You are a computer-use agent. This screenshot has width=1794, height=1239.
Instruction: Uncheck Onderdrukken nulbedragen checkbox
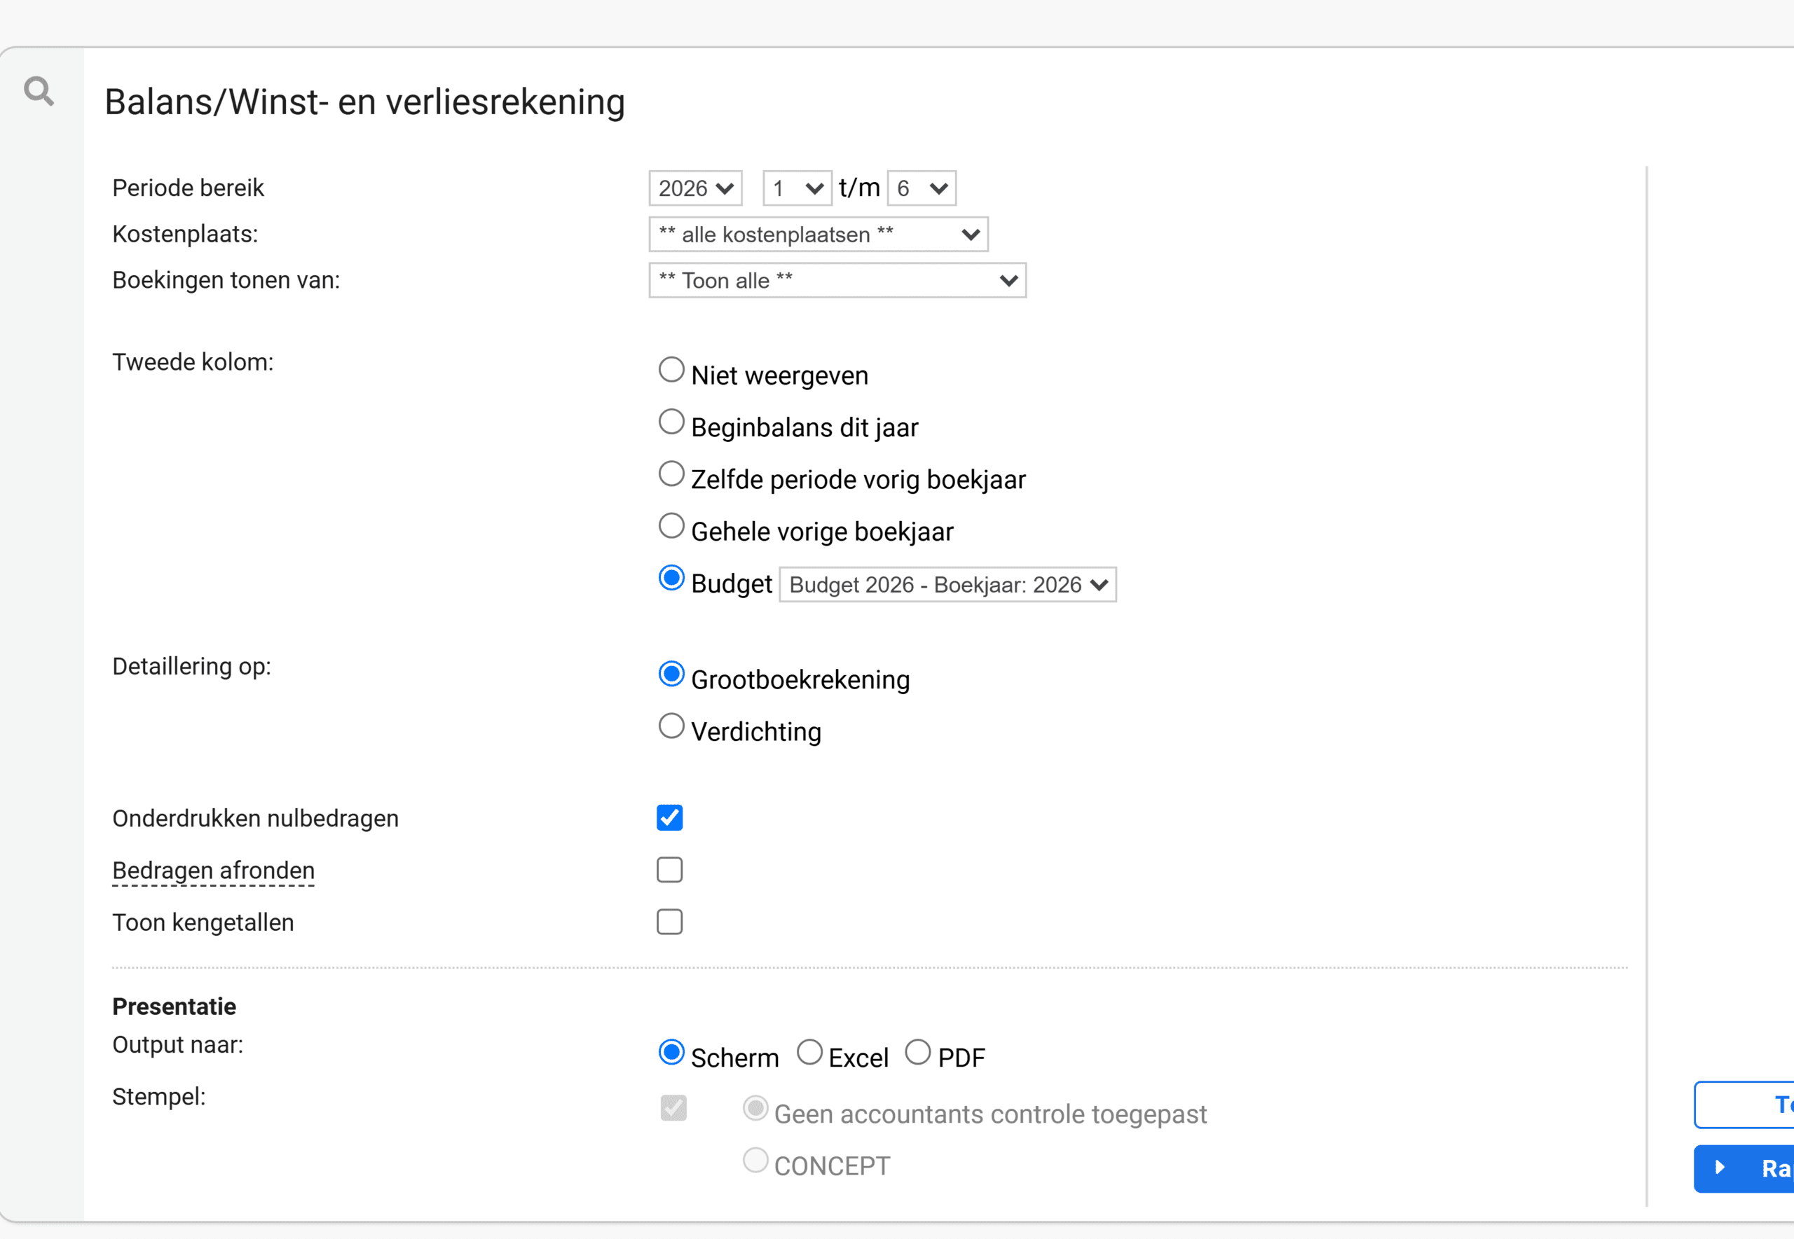point(669,817)
